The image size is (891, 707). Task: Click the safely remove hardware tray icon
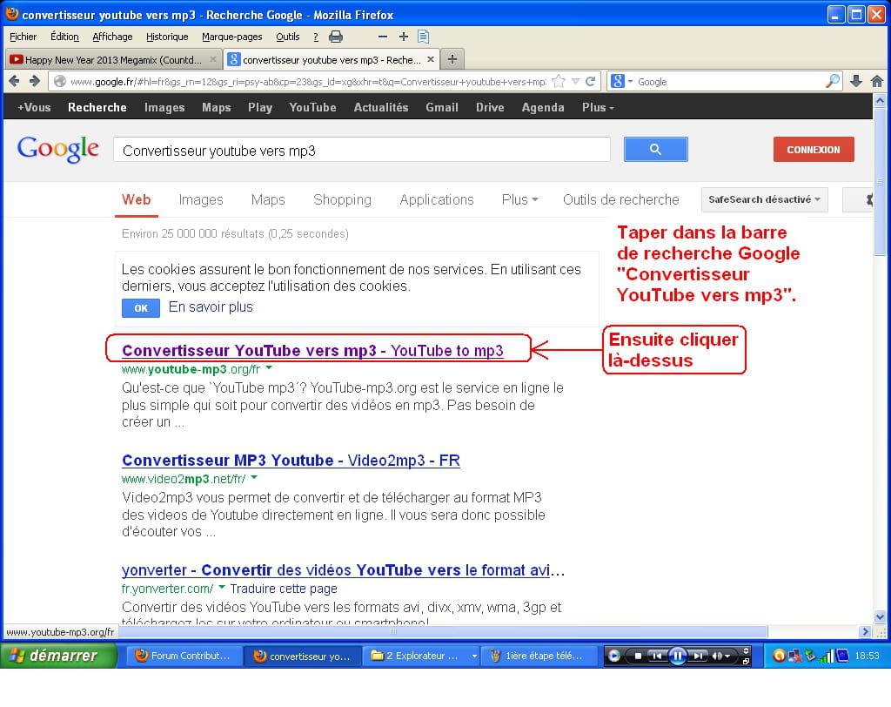810,656
